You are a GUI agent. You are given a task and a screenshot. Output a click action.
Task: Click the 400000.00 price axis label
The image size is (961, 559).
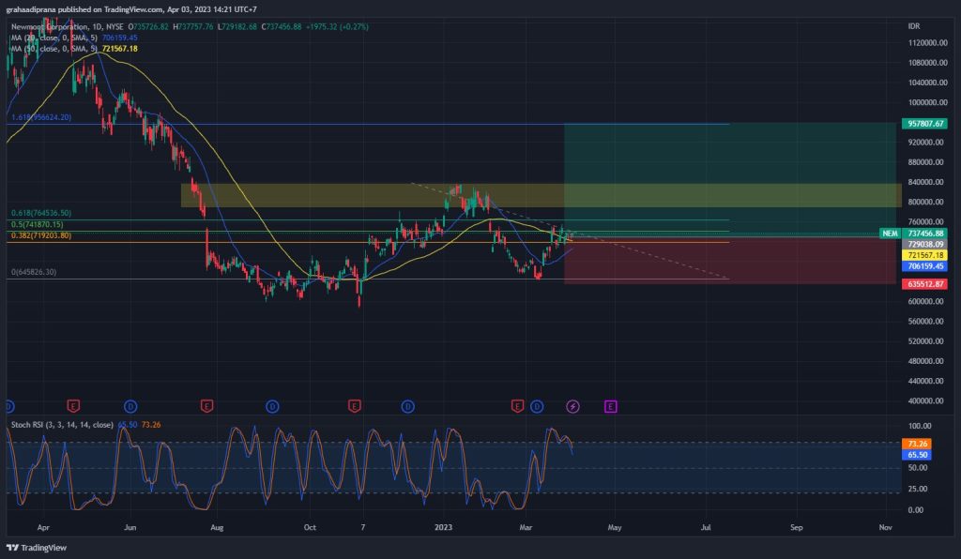click(926, 401)
